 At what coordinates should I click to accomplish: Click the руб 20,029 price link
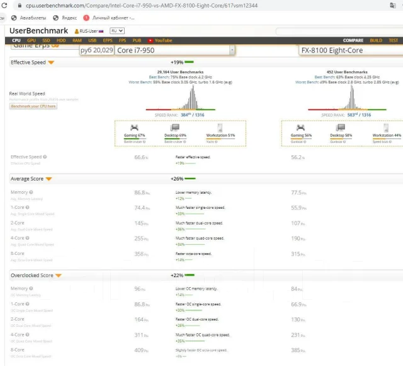[96, 50]
